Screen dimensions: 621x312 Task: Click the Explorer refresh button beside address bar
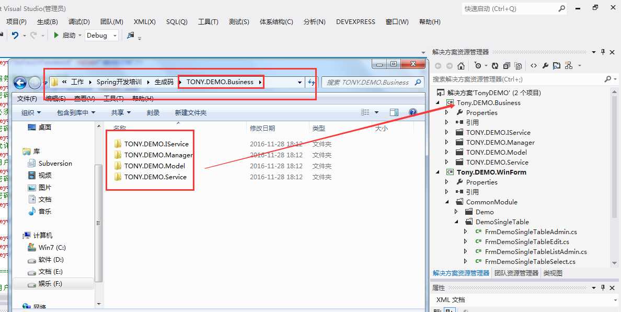click(312, 83)
